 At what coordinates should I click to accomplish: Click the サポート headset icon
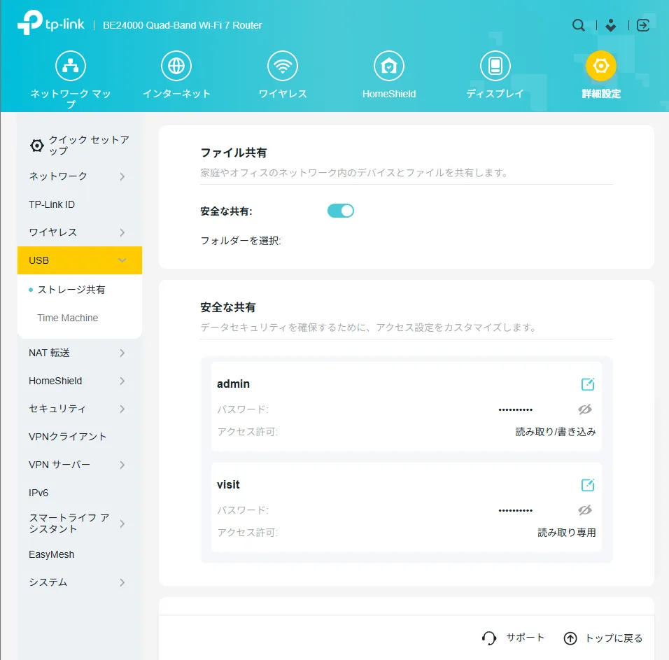[489, 638]
